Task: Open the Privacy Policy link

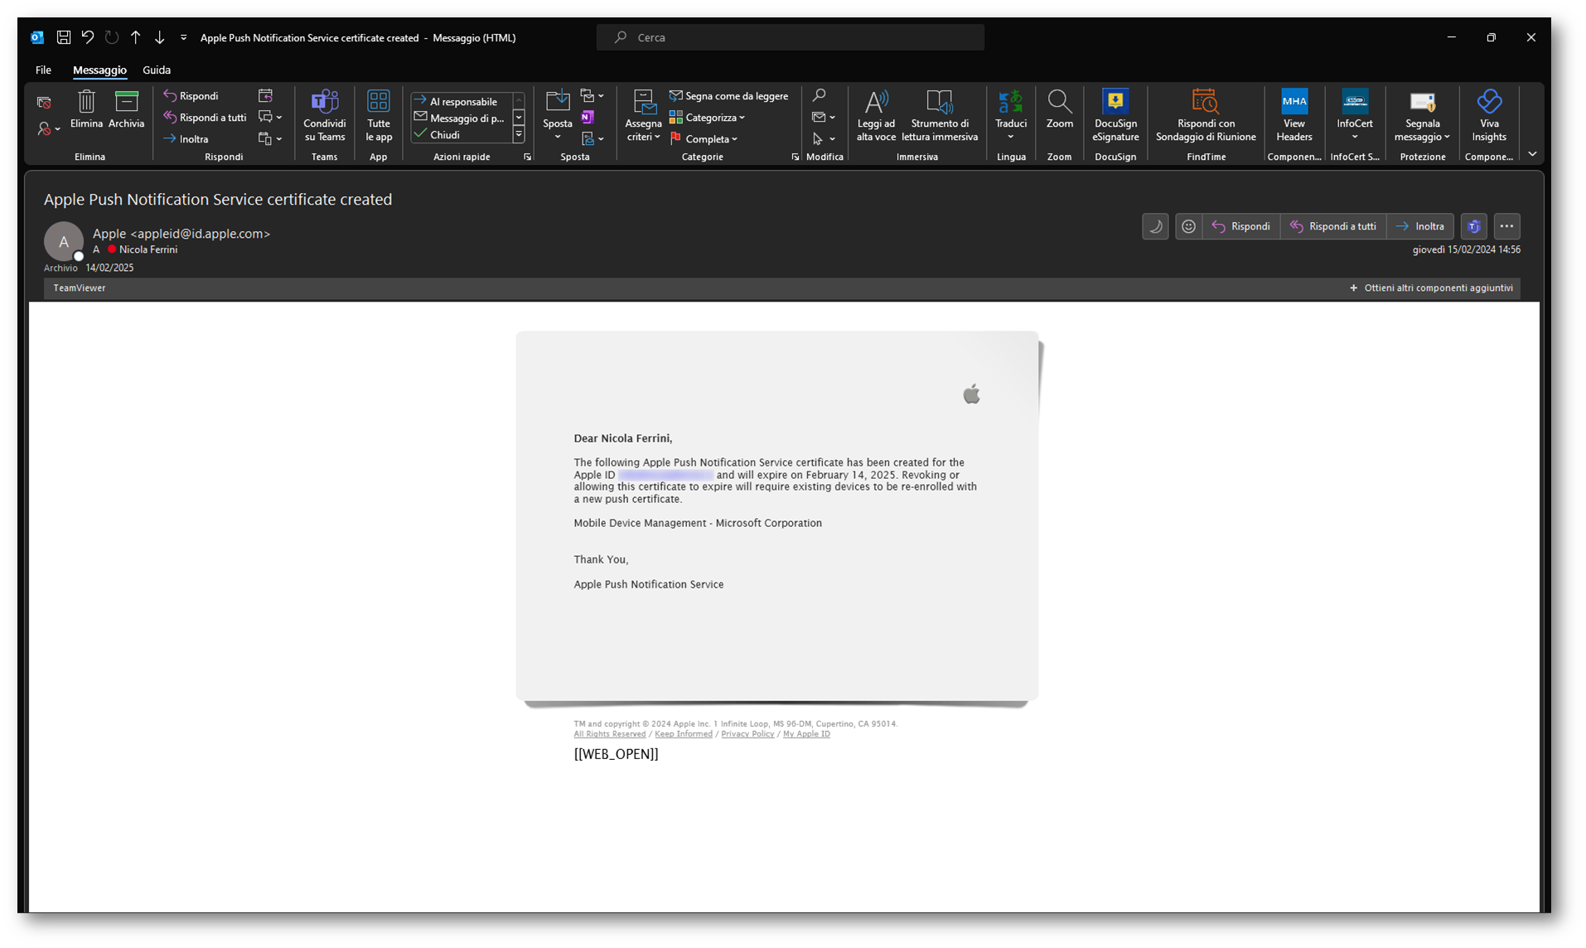Action: [747, 734]
